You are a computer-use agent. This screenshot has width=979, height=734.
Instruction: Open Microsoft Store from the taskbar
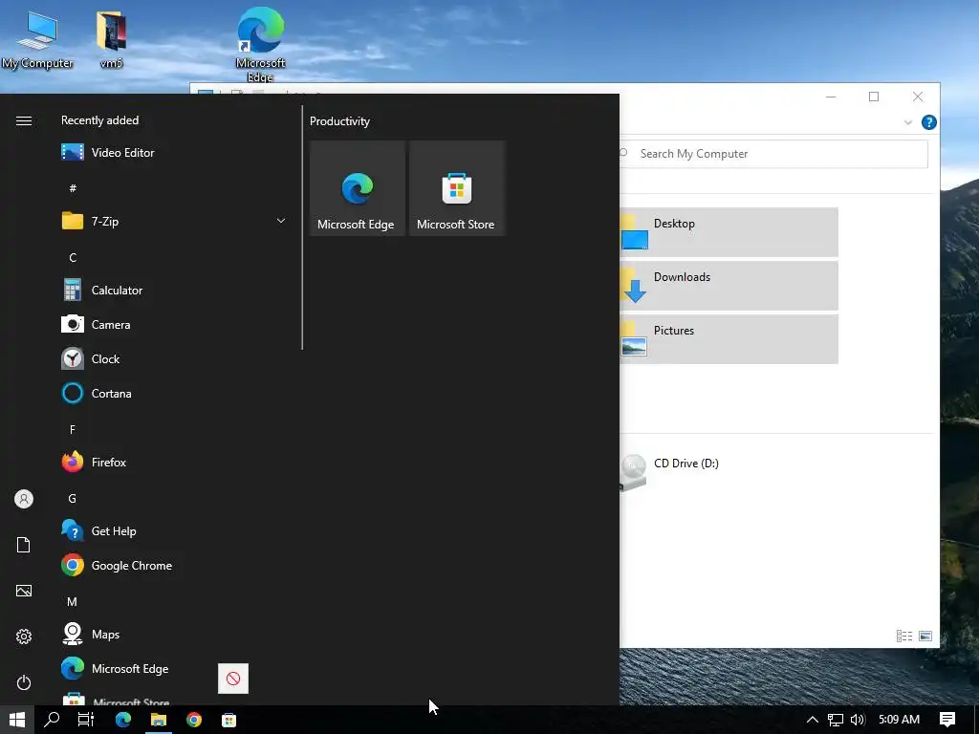click(x=229, y=720)
